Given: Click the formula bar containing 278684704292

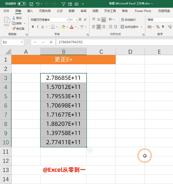Looking at the screenshot, I should point(115,42).
